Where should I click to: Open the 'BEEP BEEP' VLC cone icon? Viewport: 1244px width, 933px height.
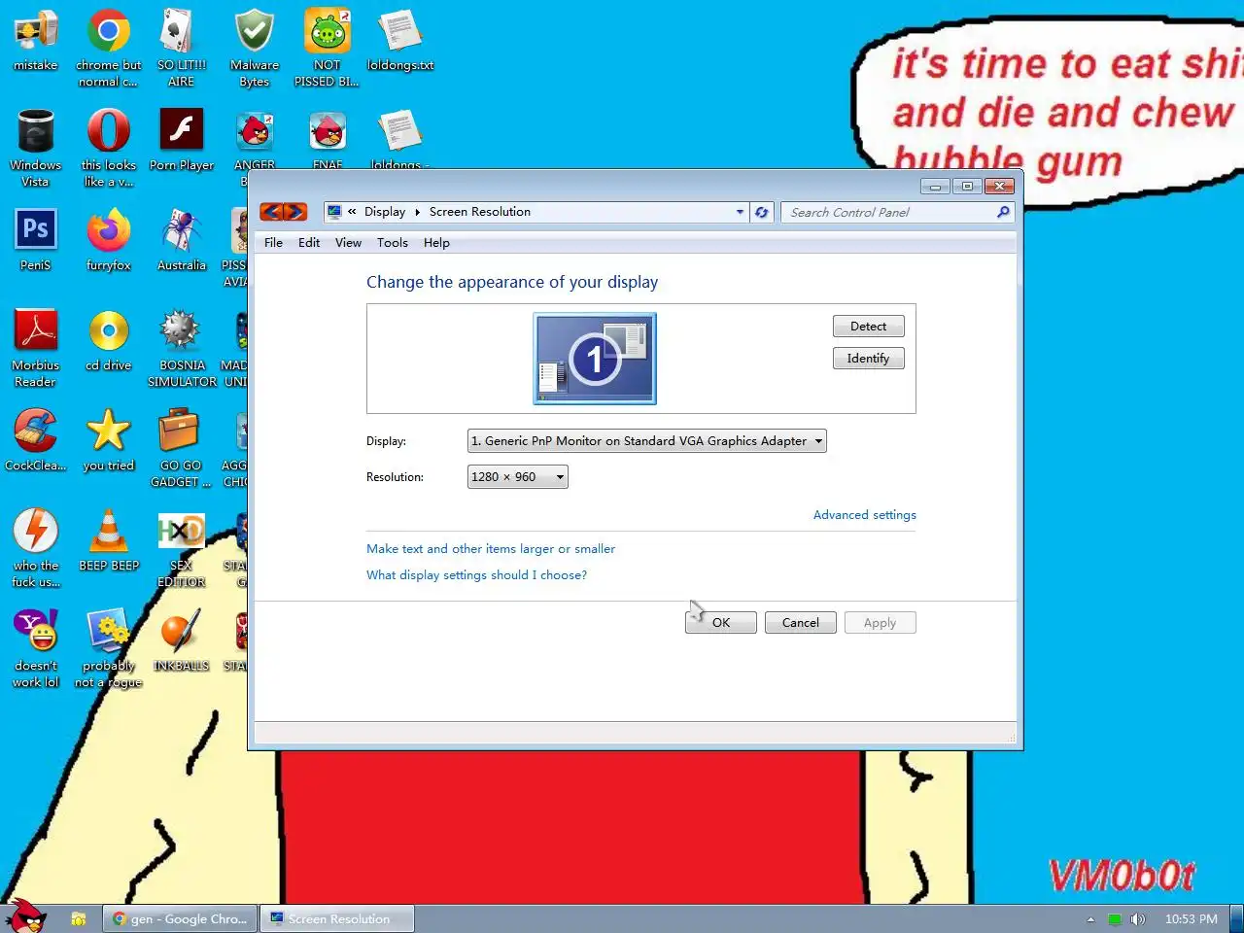109,540
